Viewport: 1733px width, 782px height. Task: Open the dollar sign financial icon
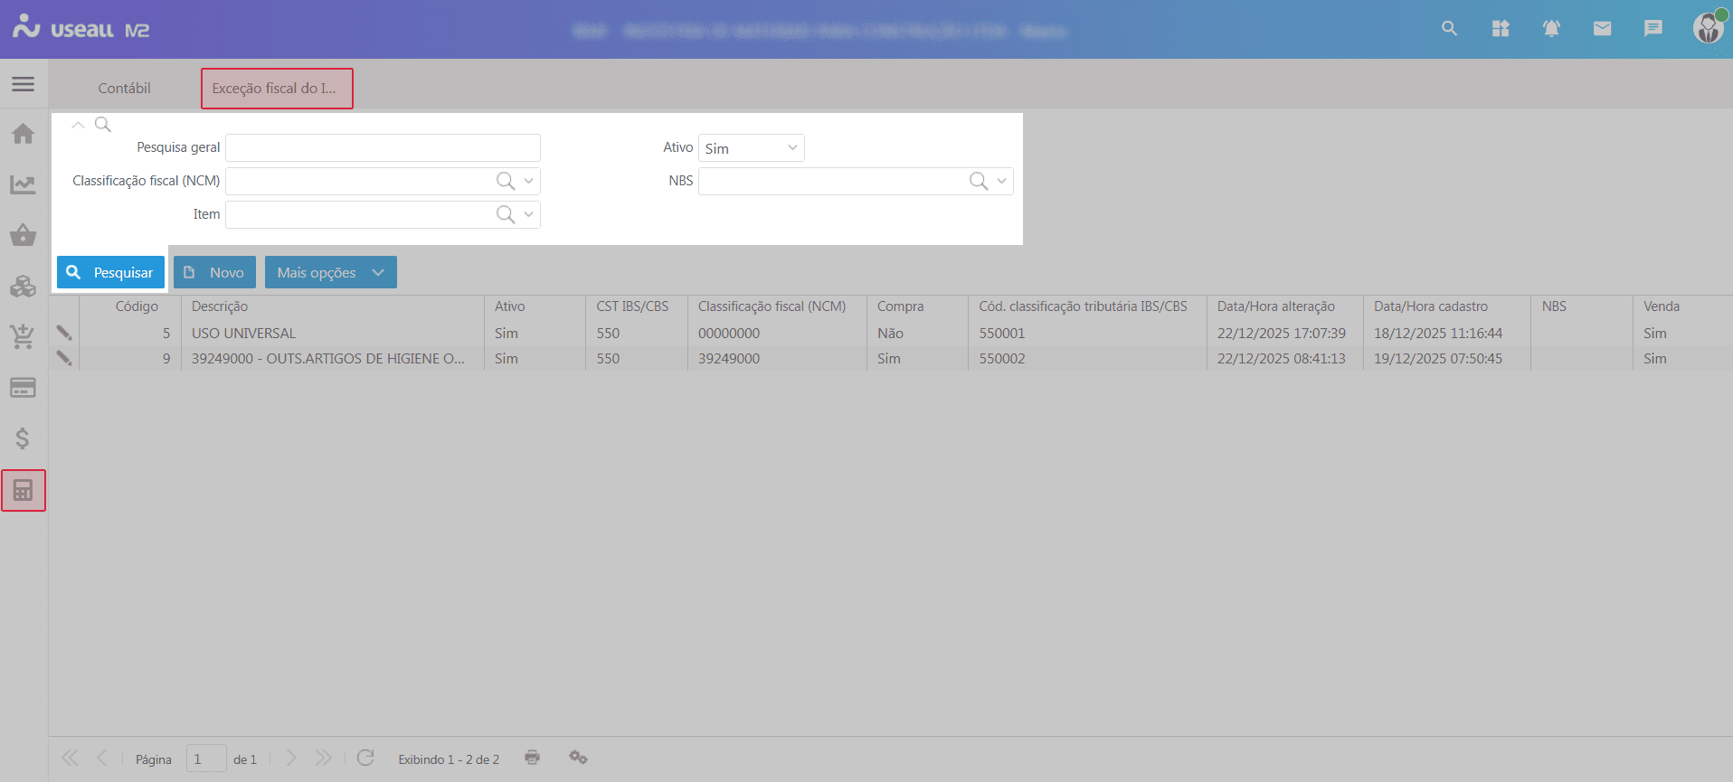(x=24, y=438)
